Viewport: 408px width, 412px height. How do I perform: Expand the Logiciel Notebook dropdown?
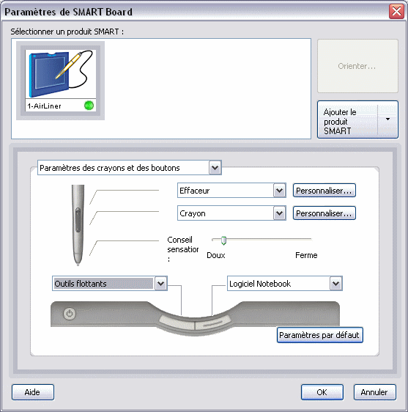[x=335, y=284]
